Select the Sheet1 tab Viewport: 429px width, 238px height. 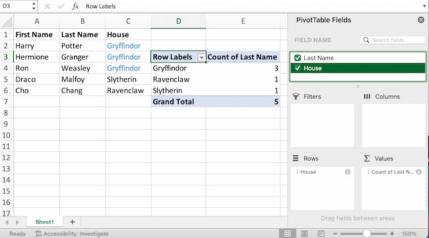coord(45,222)
